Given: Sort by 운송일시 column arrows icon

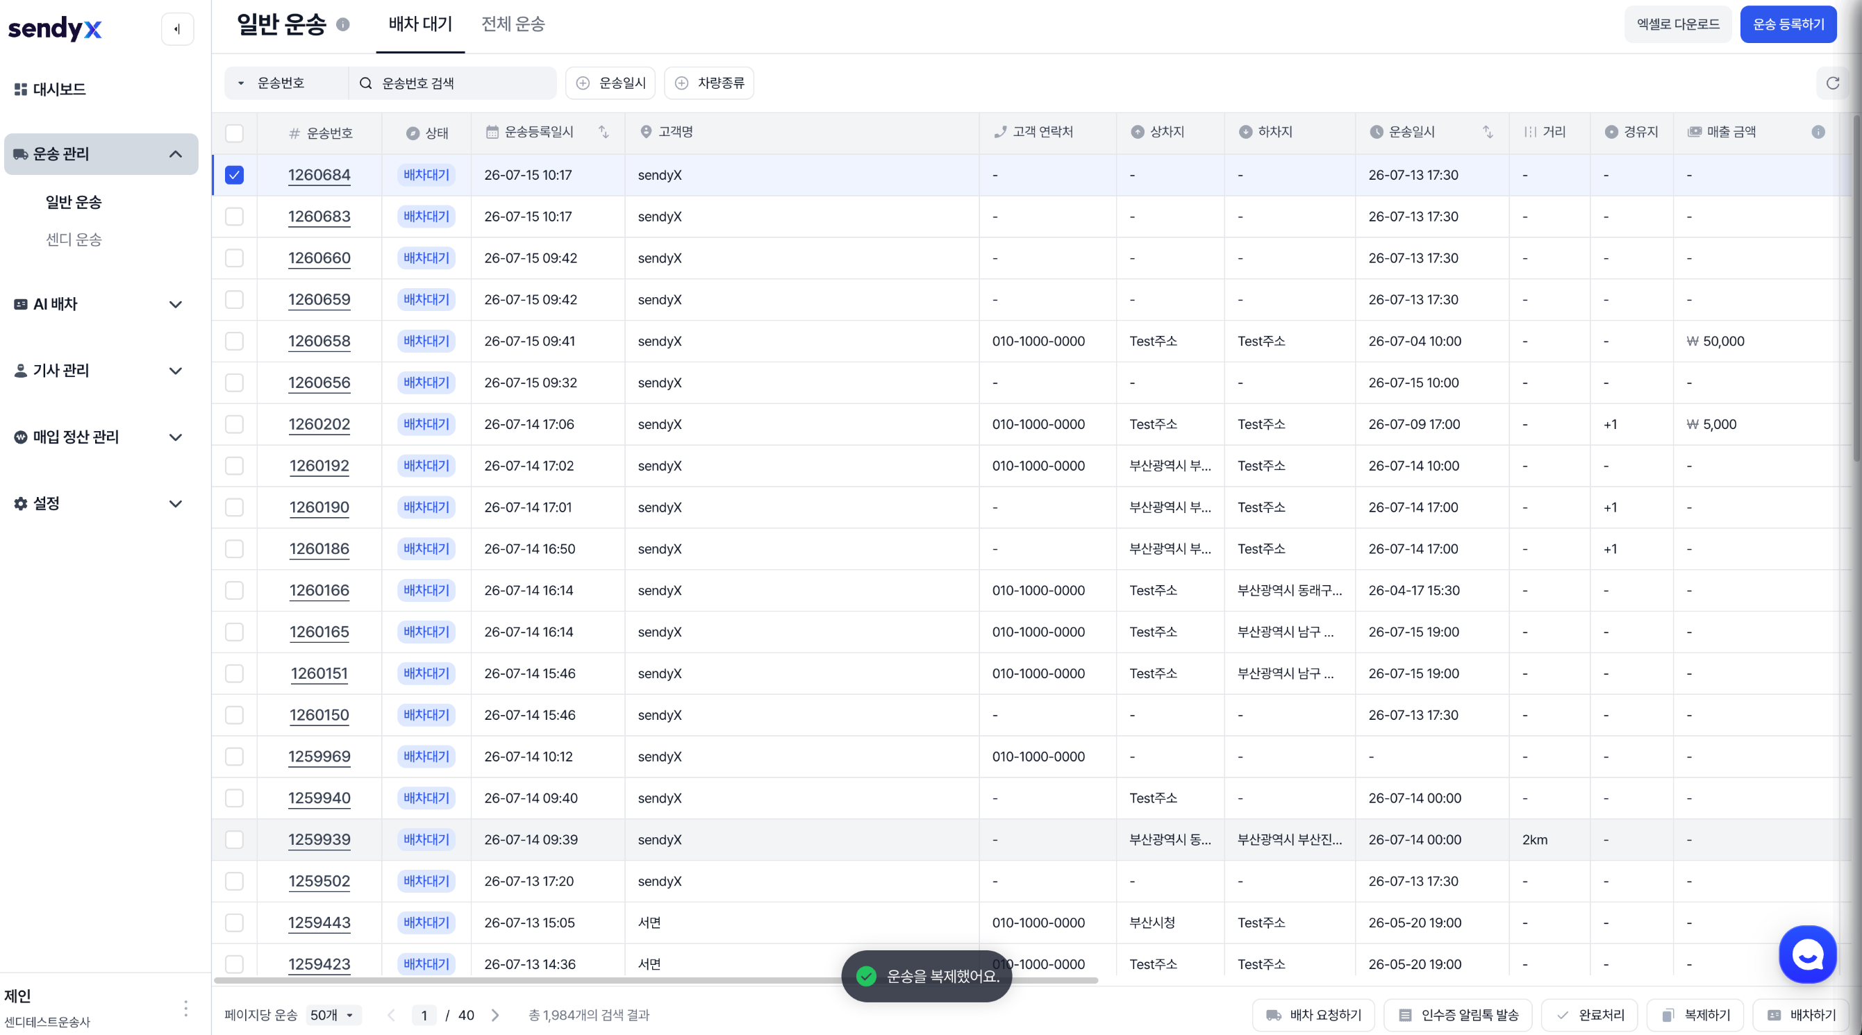Looking at the screenshot, I should pos(1488,131).
